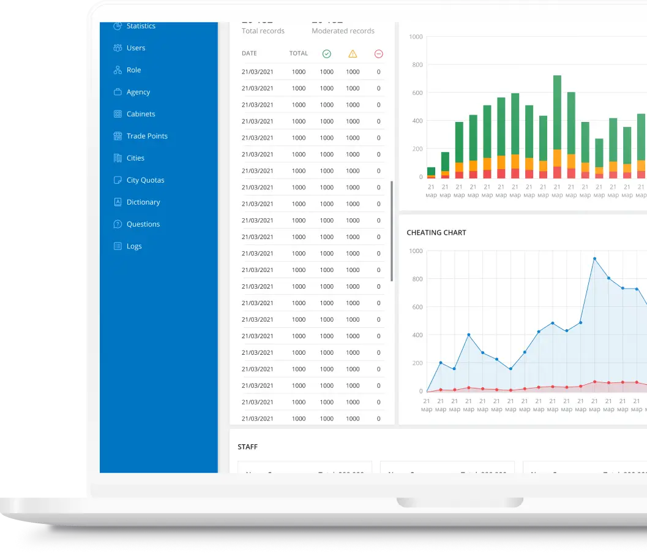Screen dimensions: 647x557
Task: Click the red rejected circle column icon
Action: click(x=378, y=54)
